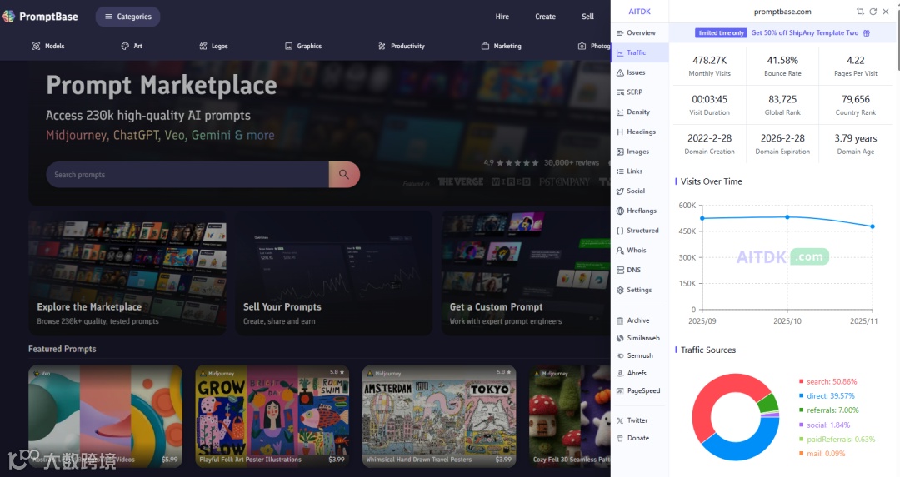Viewport: 900px width, 477px height.
Task: Click the Images sidebar icon
Action: tap(620, 152)
